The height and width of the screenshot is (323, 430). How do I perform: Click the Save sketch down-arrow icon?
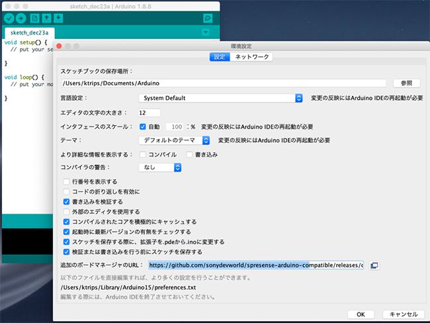pyautogui.click(x=58, y=19)
